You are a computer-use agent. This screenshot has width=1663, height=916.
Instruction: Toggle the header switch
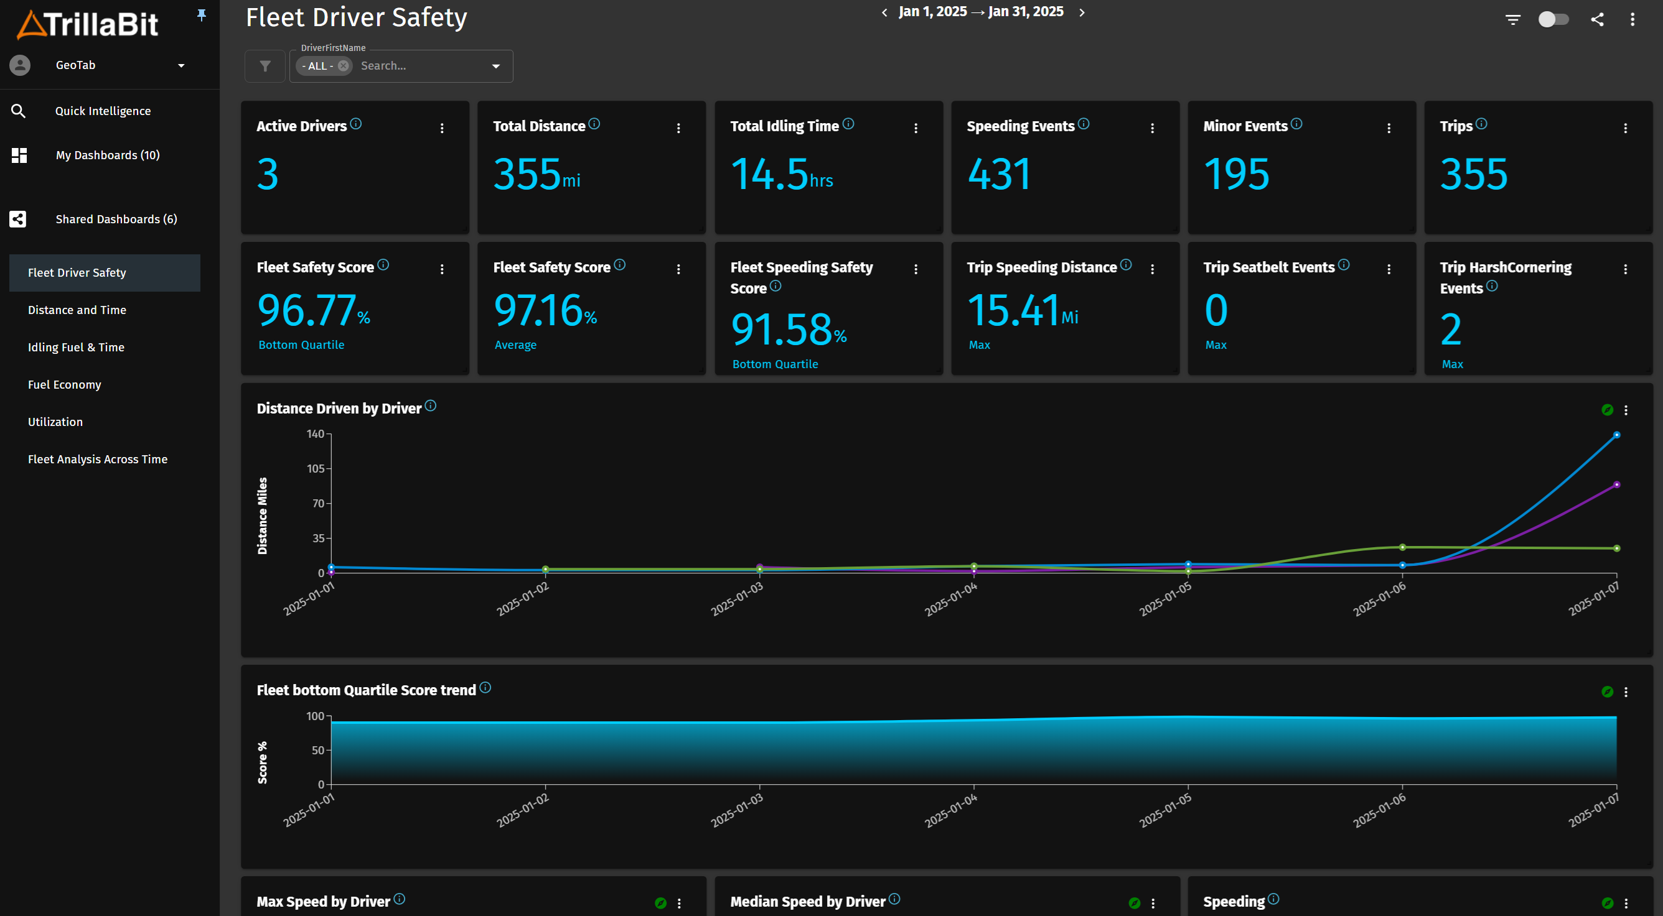(1553, 19)
